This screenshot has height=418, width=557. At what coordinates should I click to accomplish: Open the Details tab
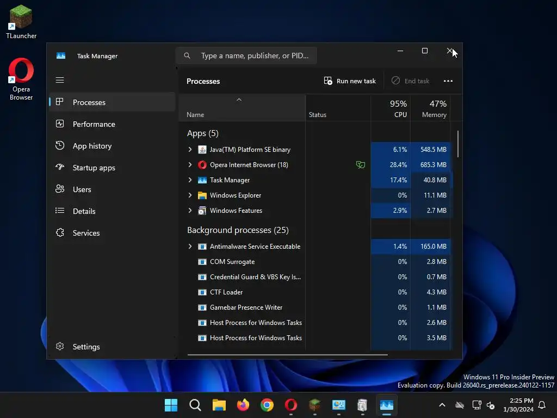tap(112, 211)
